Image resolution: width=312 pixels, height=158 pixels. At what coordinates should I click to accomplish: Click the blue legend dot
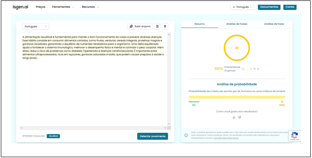tap(254, 69)
